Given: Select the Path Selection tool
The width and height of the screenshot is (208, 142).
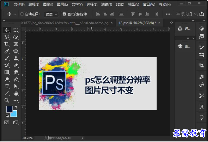Looking at the screenshot, I should tap(16, 86).
